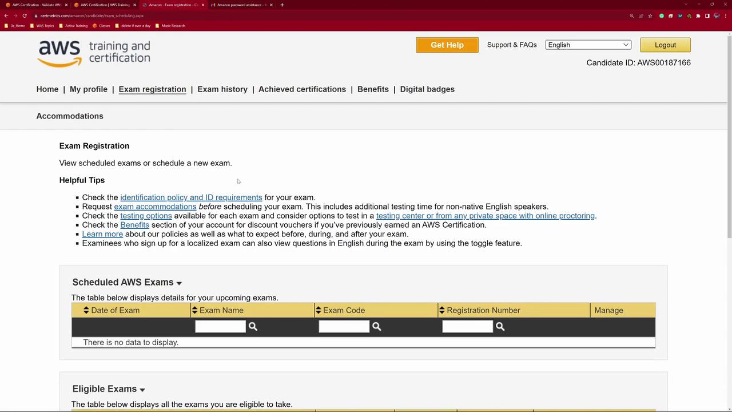The width and height of the screenshot is (732, 412).
Task: Open the tab search chevron in title bar
Action: [x=686, y=5]
